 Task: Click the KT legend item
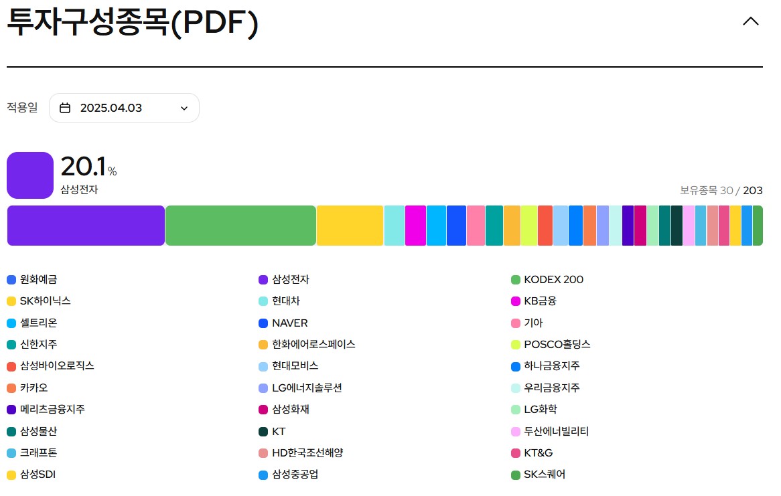273,431
